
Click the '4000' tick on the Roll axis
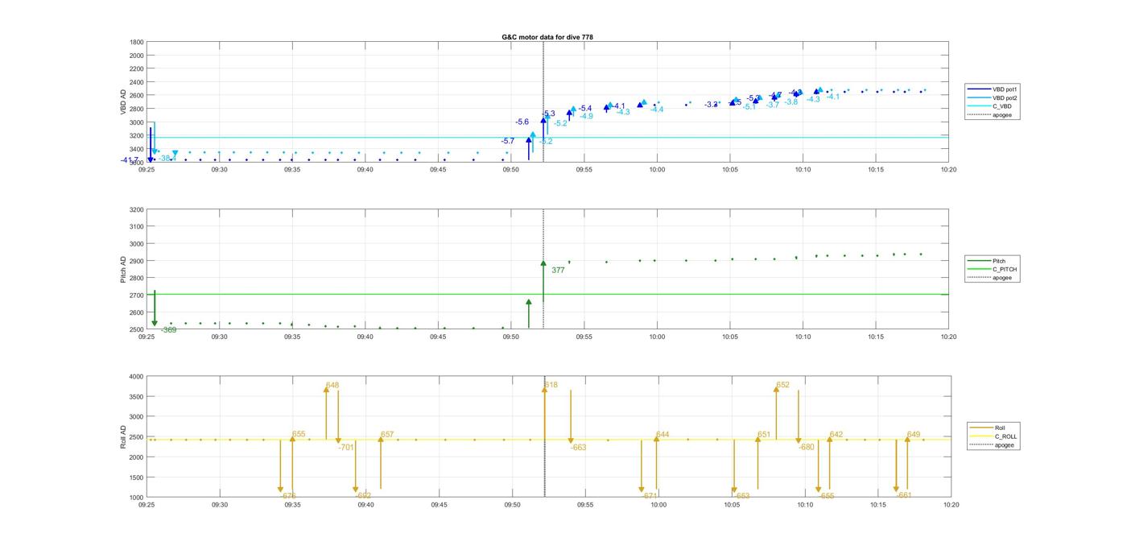point(137,377)
